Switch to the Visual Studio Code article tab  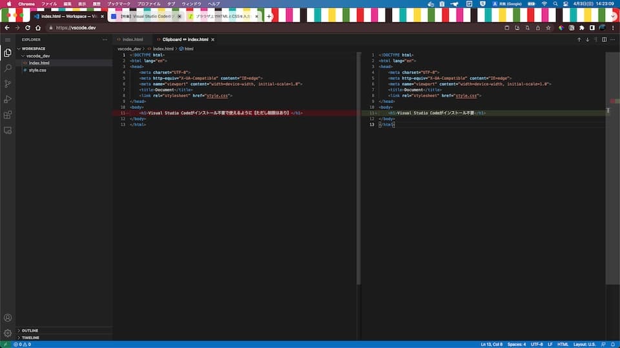(x=147, y=17)
